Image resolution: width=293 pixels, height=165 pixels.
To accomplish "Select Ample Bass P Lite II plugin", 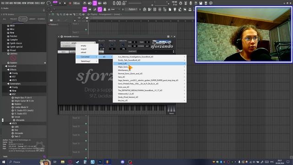I will click(x=23, y=98).
